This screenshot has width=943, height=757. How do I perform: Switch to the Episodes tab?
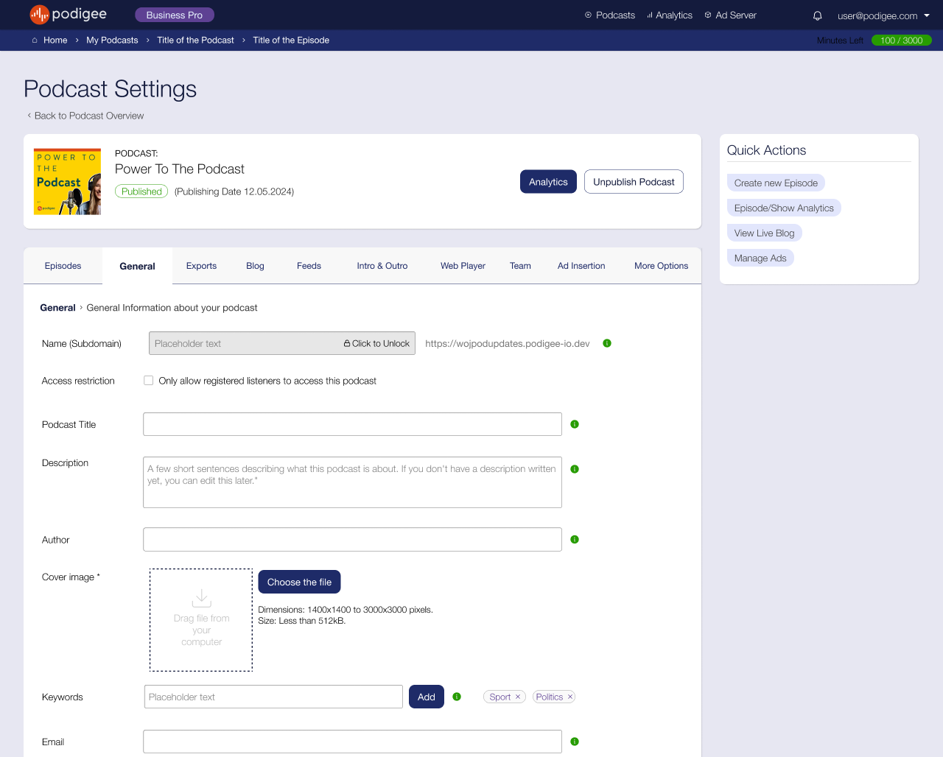coord(63,266)
